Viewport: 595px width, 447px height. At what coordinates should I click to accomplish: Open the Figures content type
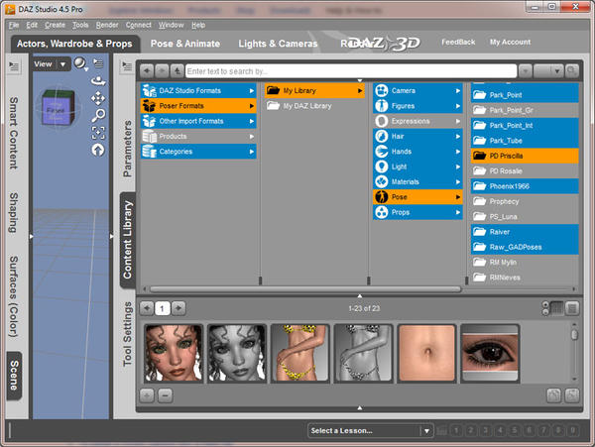[x=417, y=106]
